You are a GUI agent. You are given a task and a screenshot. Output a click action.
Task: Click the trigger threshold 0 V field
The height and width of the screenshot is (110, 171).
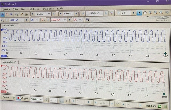coord(81,101)
